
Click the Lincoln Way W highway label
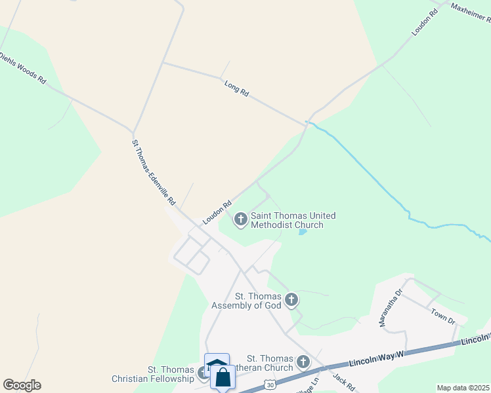coord(376,359)
